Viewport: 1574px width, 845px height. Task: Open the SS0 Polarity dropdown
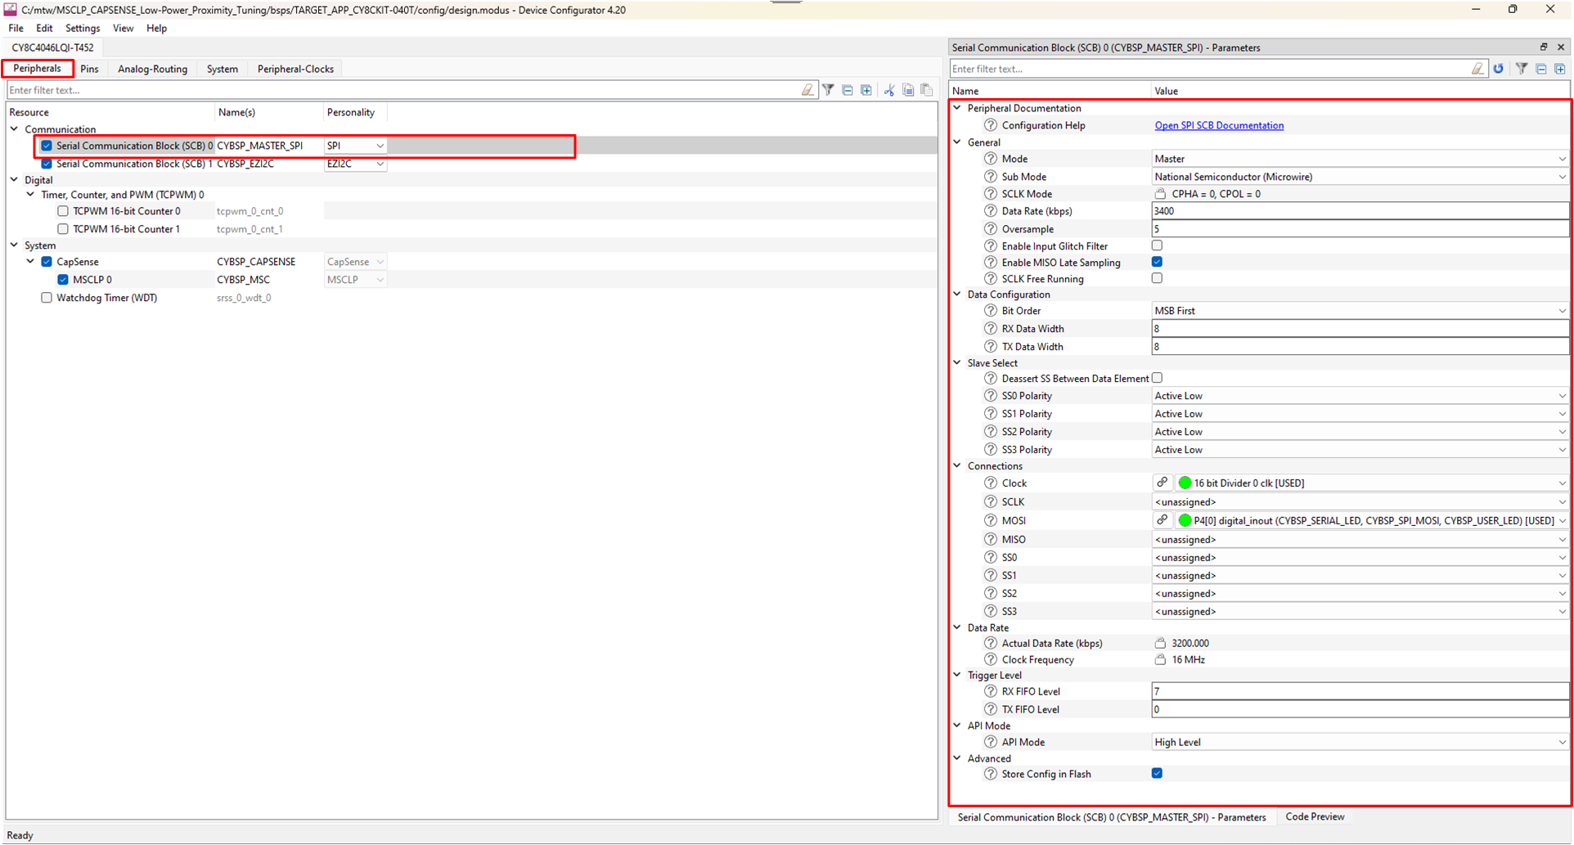click(1360, 396)
